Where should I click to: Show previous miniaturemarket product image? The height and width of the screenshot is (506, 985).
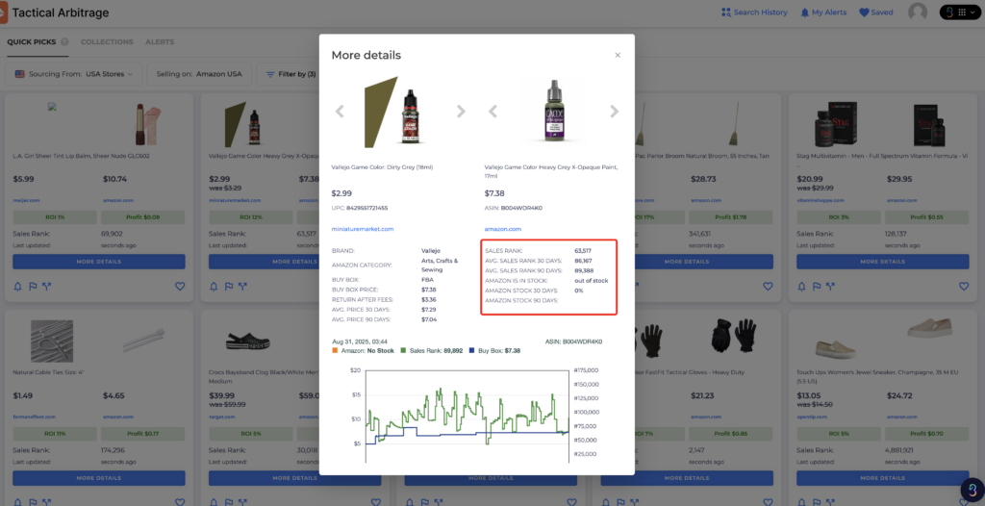coord(340,112)
